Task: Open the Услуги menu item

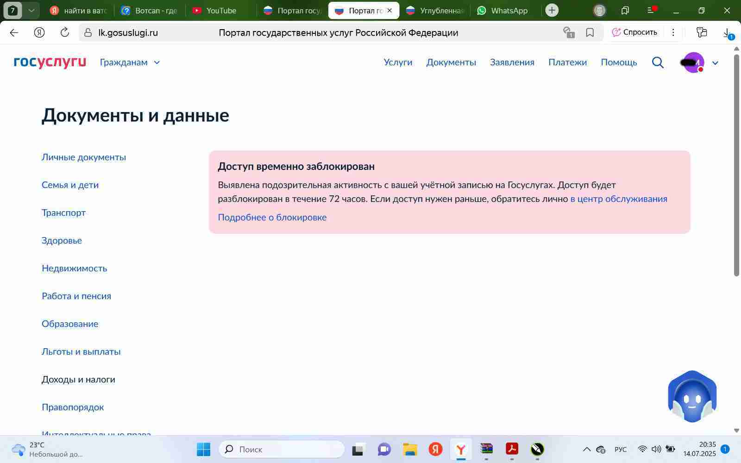Action: point(398,63)
